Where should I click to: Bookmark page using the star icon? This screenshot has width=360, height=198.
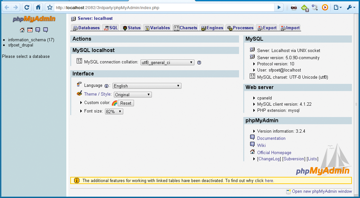(x=49, y=7)
